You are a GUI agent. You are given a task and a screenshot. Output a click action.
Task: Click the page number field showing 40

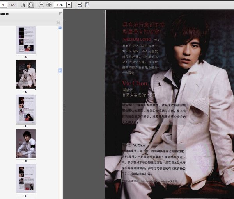pyautogui.click(x=4, y=5)
